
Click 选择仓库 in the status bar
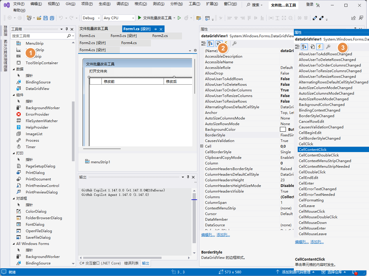click(x=334, y=272)
